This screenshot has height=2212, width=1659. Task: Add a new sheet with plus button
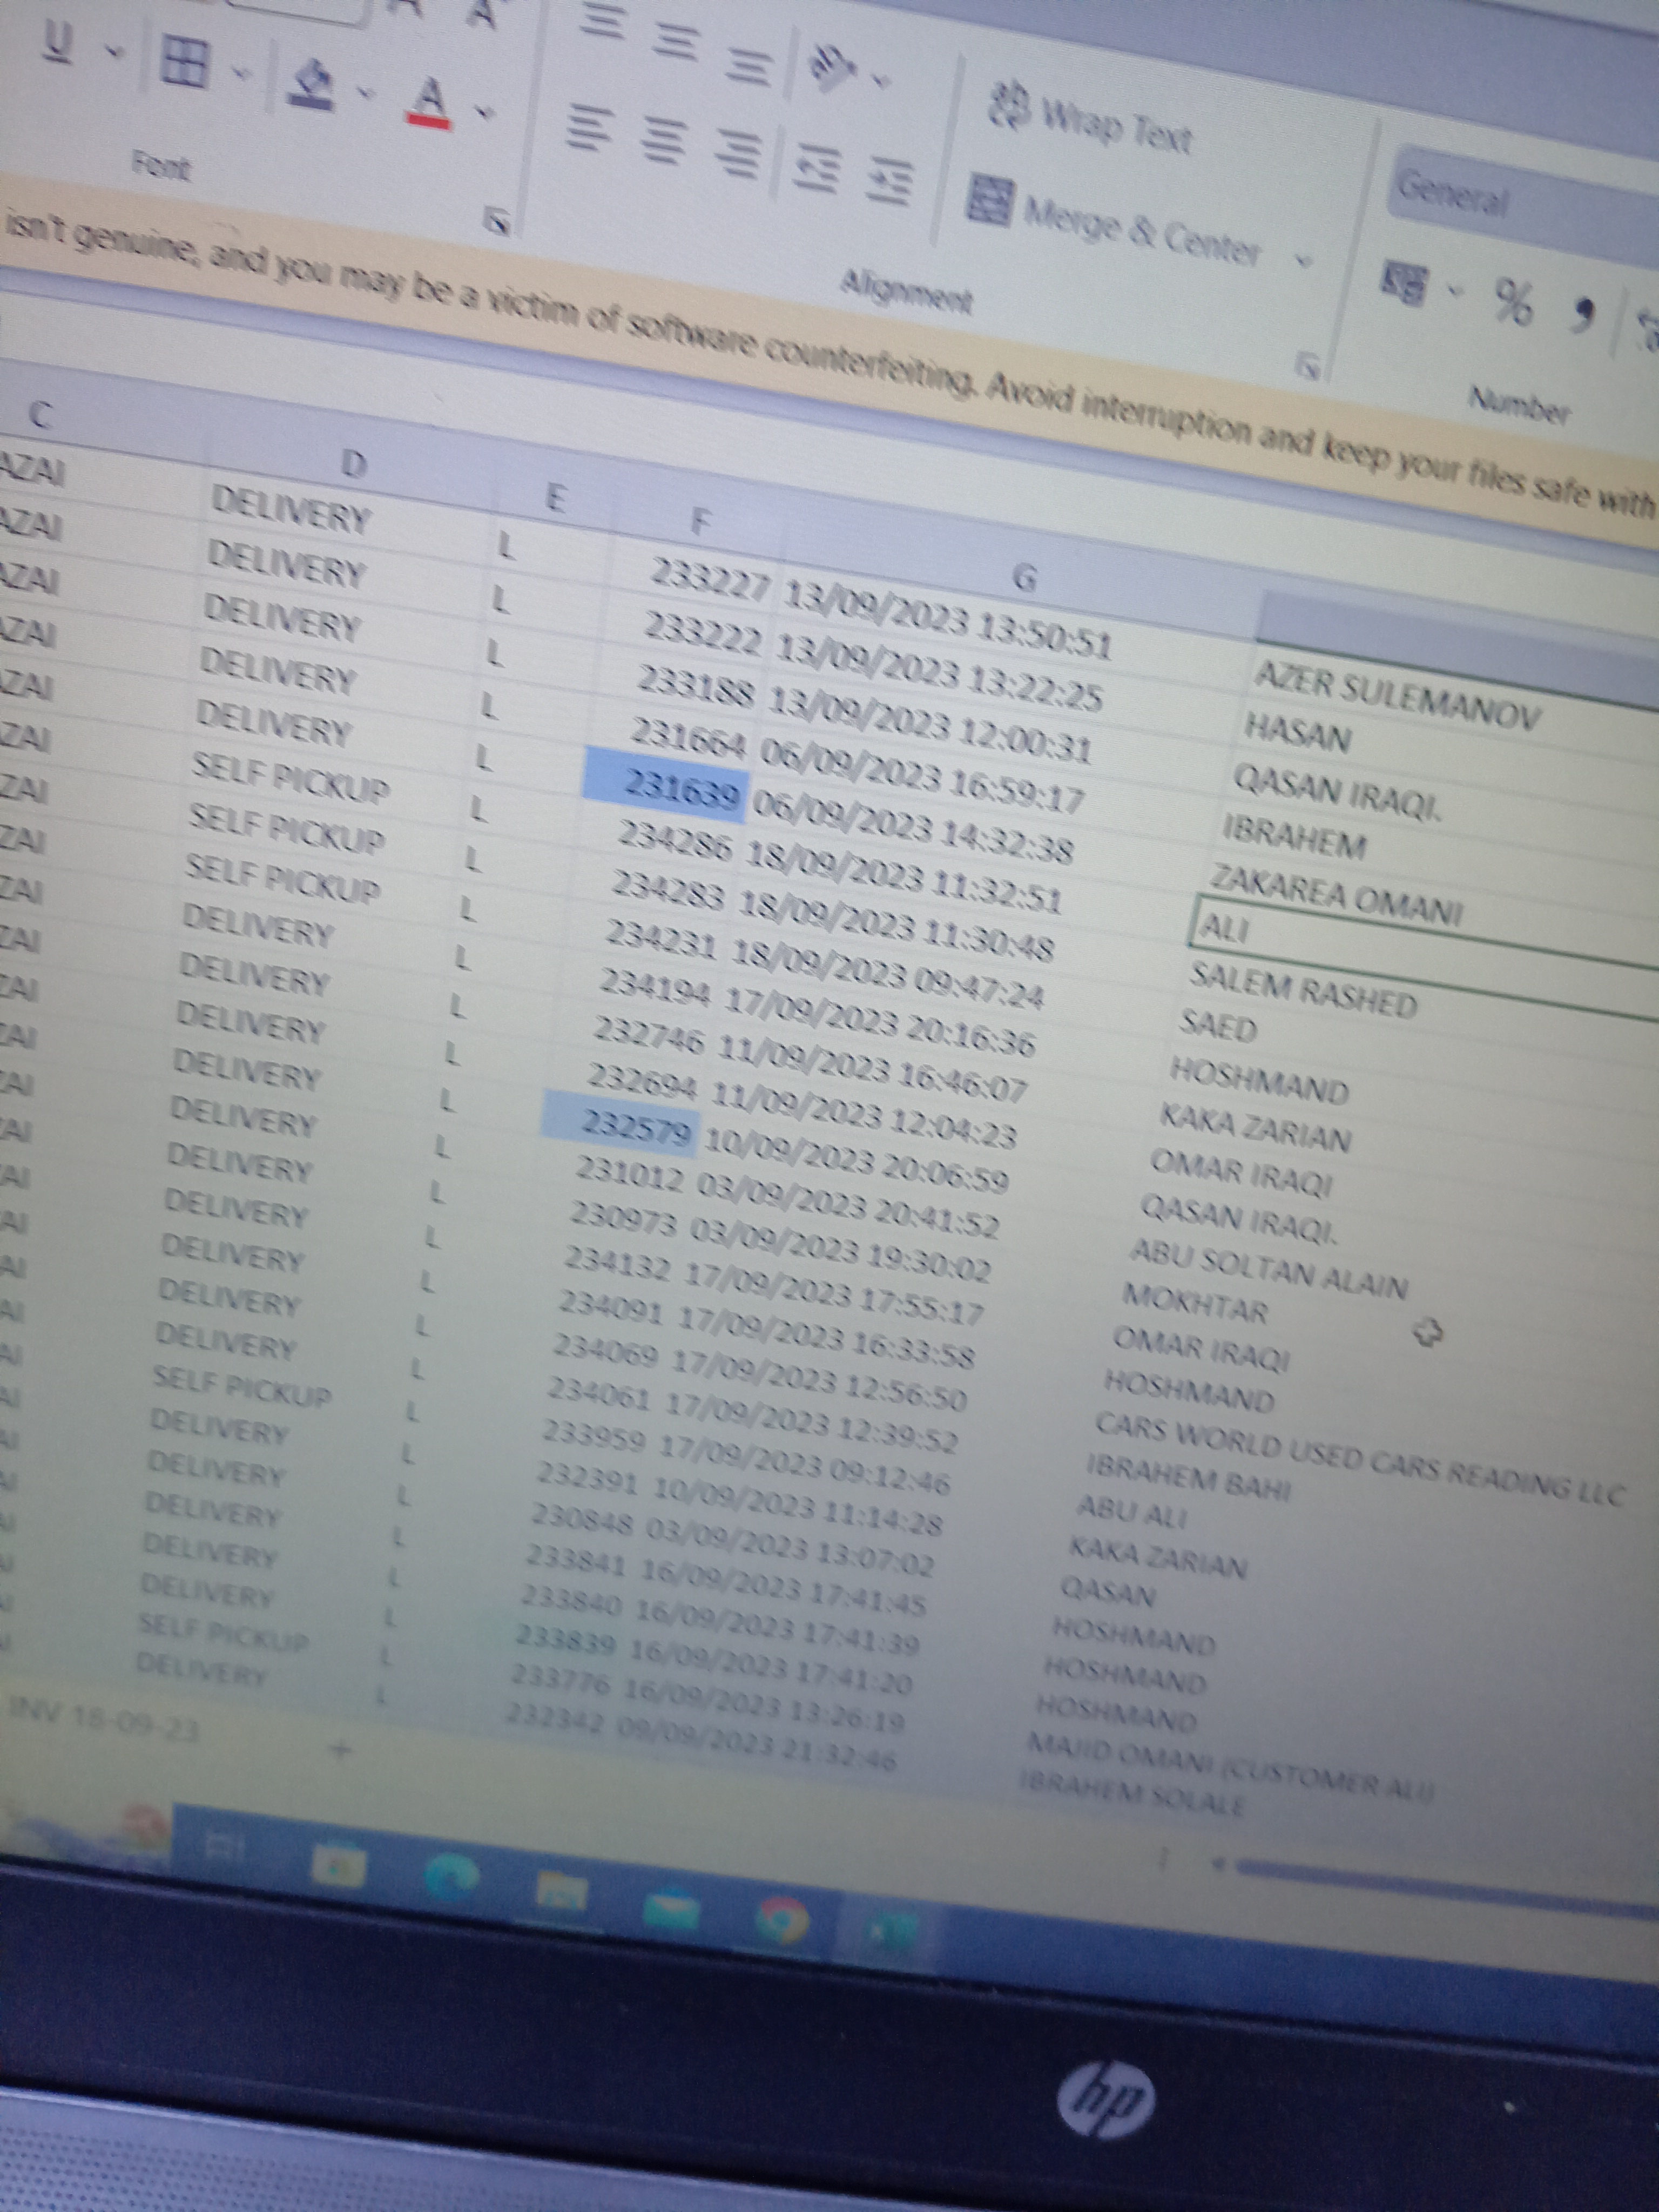pyautogui.click(x=341, y=1749)
